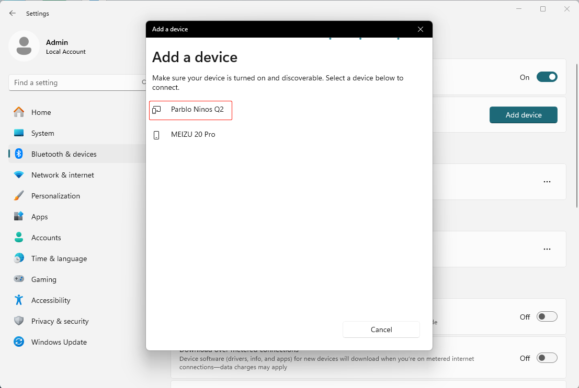Open the Accounts settings page

tap(77, 238)
